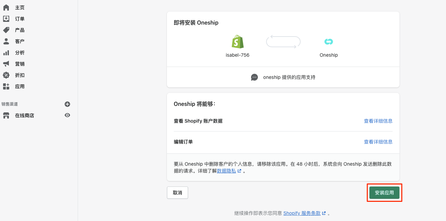The height and width of the screenshot is (221, 446).
Task: Click oneship 提供的应用支持 text
Action: pyautogui.click(x=289, y=77)
